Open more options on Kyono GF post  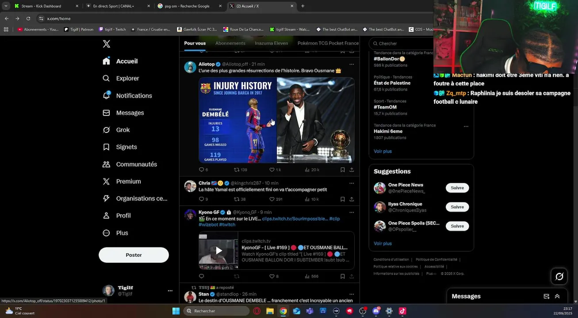pyautogui.click(x=352, y=212)
